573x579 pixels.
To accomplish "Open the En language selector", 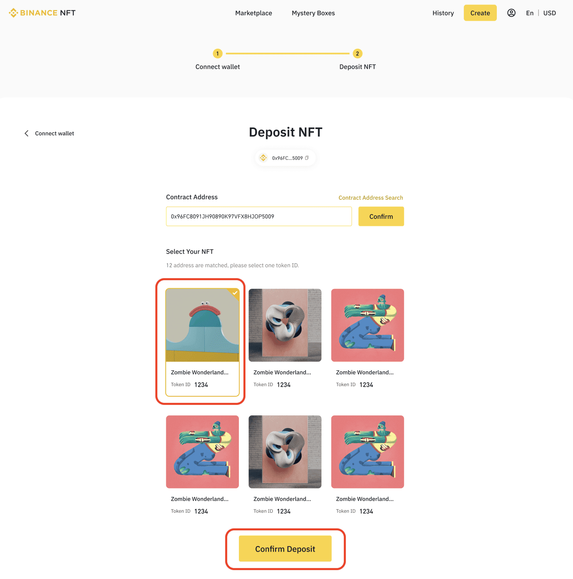I will pyautogui.click(x=530, y=13).
